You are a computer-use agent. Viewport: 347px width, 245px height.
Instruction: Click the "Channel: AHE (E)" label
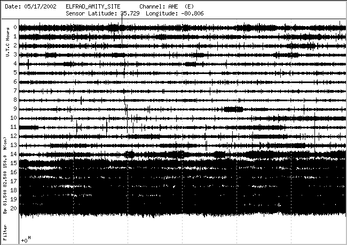click(x=167, y=6)
